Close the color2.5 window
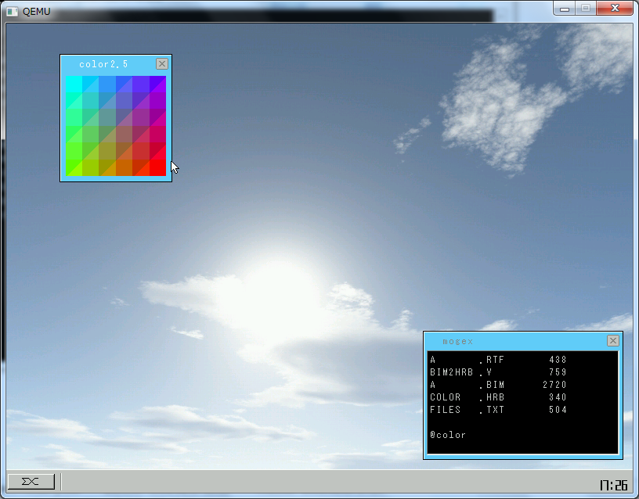Screen dimensions: 639x499 162,64
